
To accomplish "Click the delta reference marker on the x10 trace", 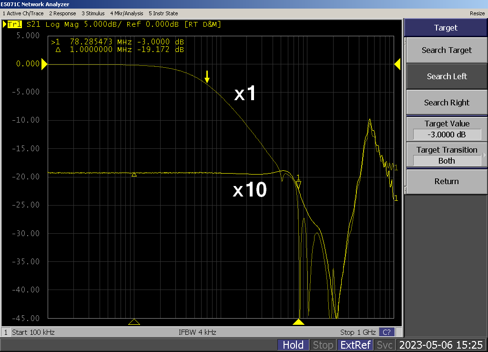I will [x=134, y=175].
